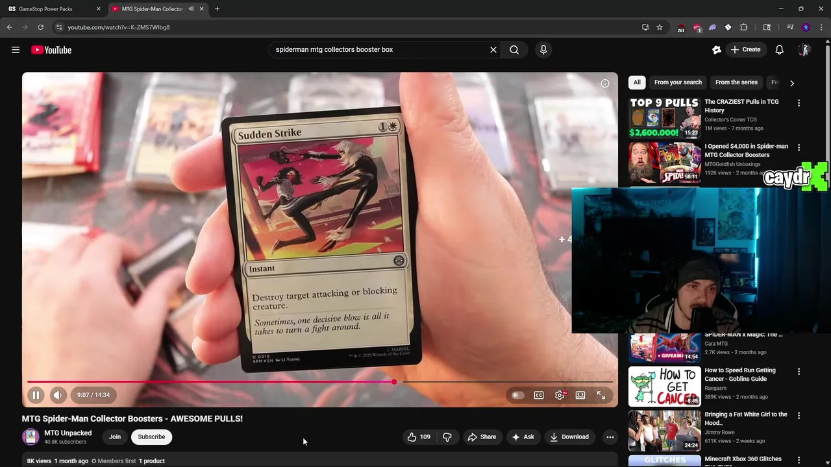Dislike the video
This screenshot has height=467, width=831.
coord(447,437)
